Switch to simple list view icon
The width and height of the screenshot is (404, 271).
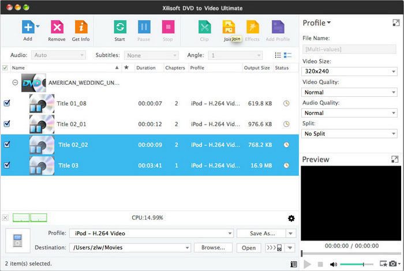(x=278, y=55)
